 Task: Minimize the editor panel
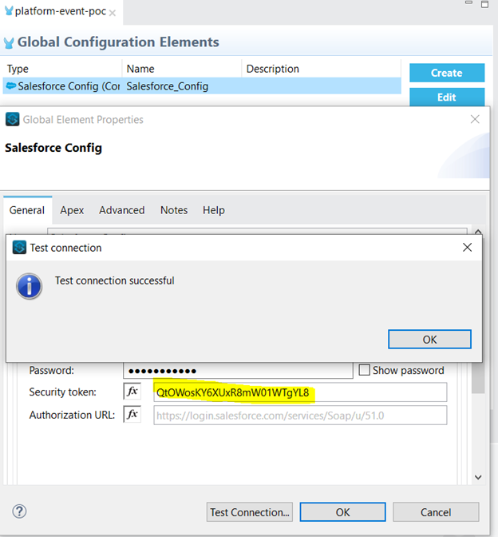pyautogui.click(x=469, y=2)
